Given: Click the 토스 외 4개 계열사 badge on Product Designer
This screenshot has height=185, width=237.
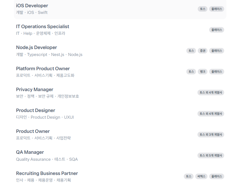Looking at the screenshot, I should (x=211, y=114).
